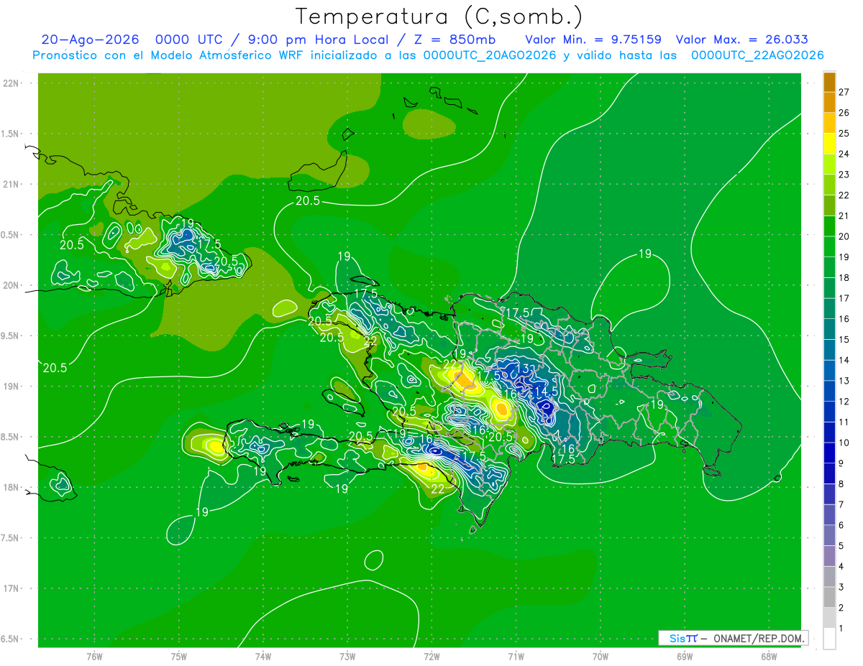Click the '20N' latitude axis label
The width and height of the screenshot is (863, 666).
click(10, 285)
